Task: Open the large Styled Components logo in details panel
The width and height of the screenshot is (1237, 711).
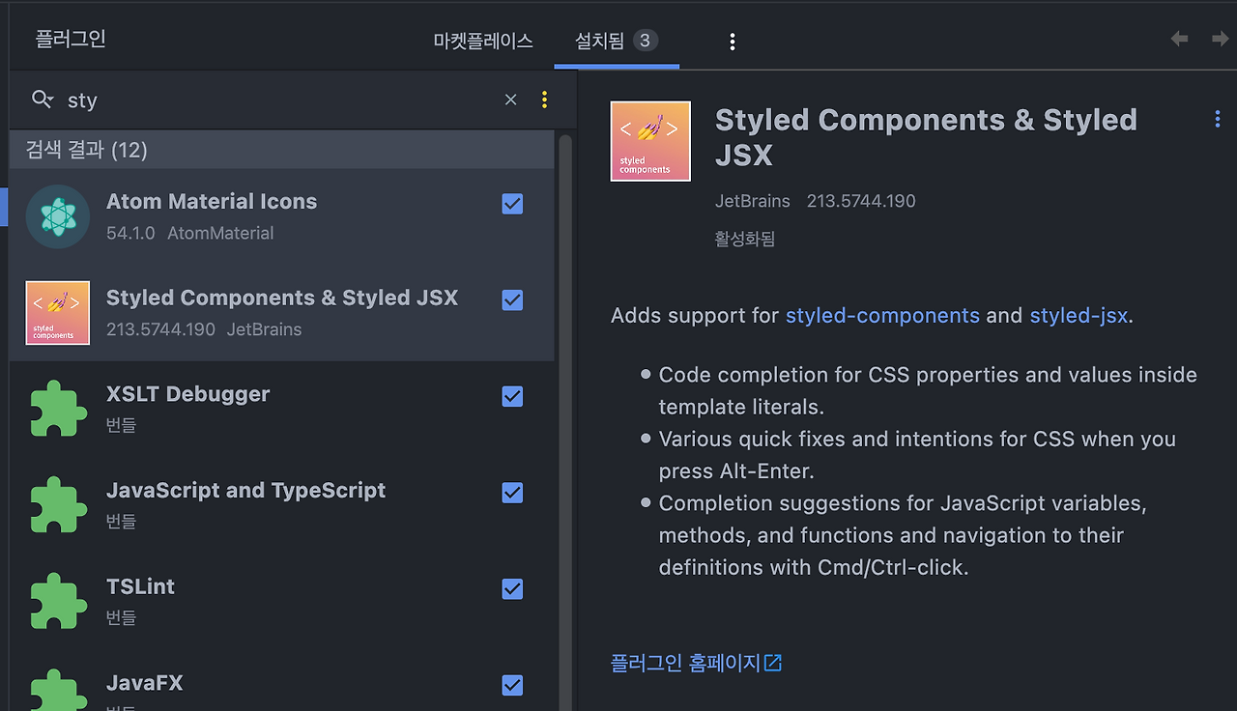Action: click(x=649, y=140)
